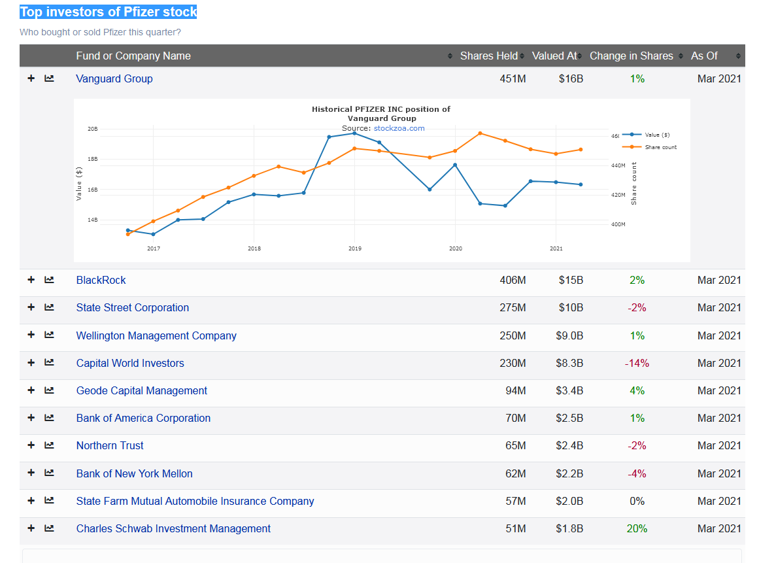Open the State Street Corporation link

tap(132, 307)
